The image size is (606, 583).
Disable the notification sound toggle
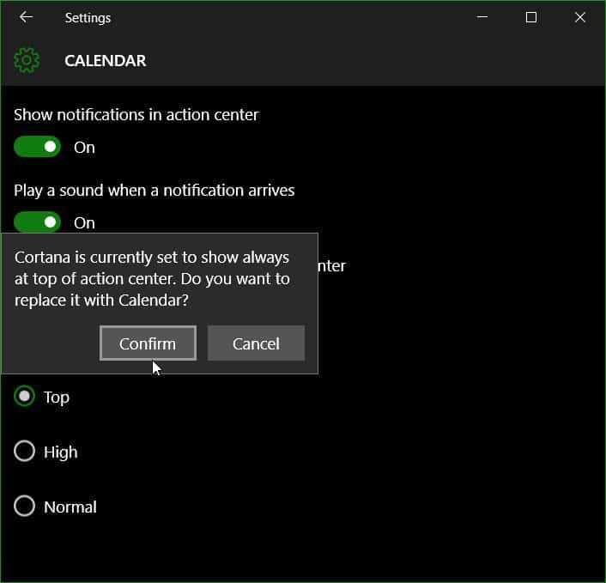(x=38, y=222)
